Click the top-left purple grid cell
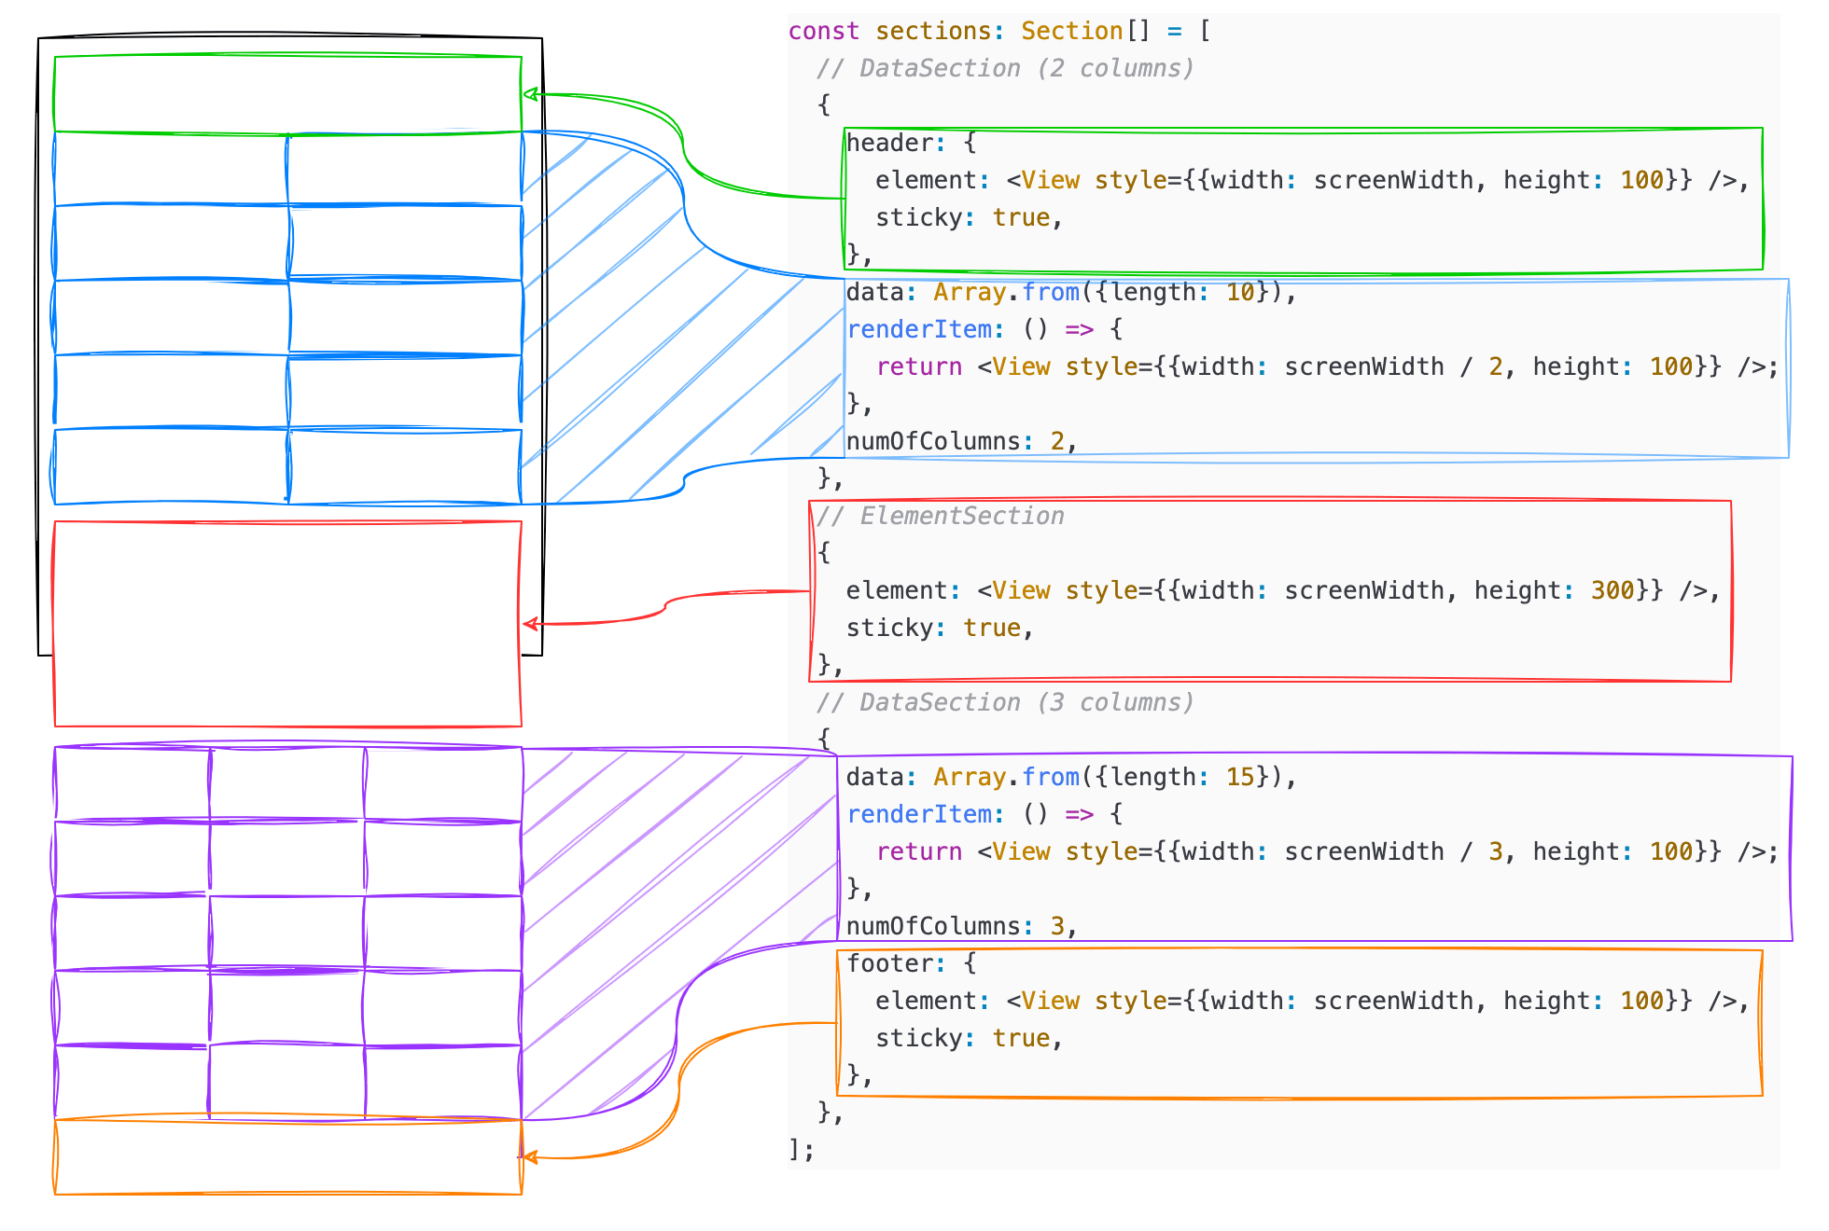Screen dimensions: 1829x1231 (132, 783)
